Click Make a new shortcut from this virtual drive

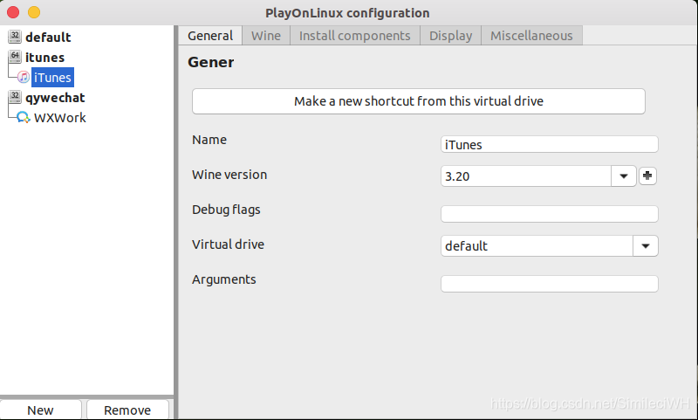pyautogui.click(x=419, y=101)
